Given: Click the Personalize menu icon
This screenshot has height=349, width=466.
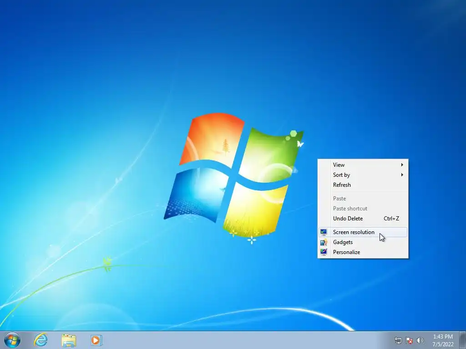Looking at the screenshot, I should pos(324,252).
